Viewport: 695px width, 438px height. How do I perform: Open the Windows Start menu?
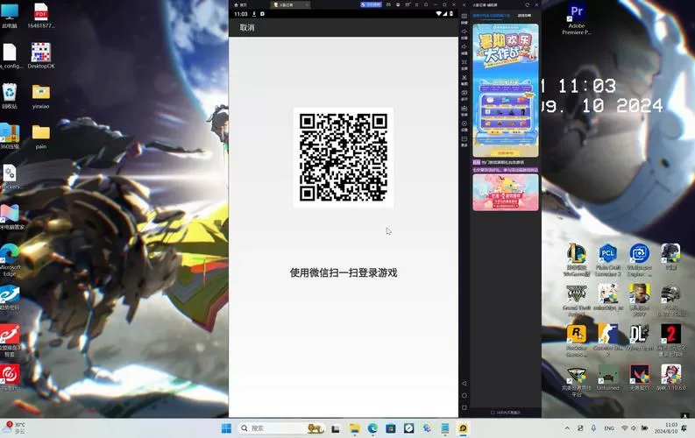226,428
